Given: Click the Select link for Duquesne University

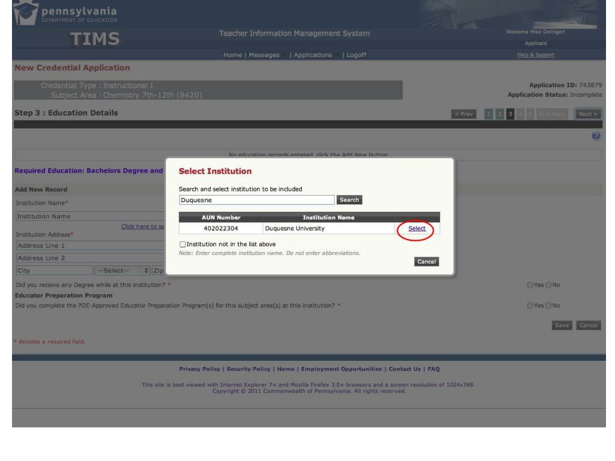Looking at the screenshot, I should 417,229.
